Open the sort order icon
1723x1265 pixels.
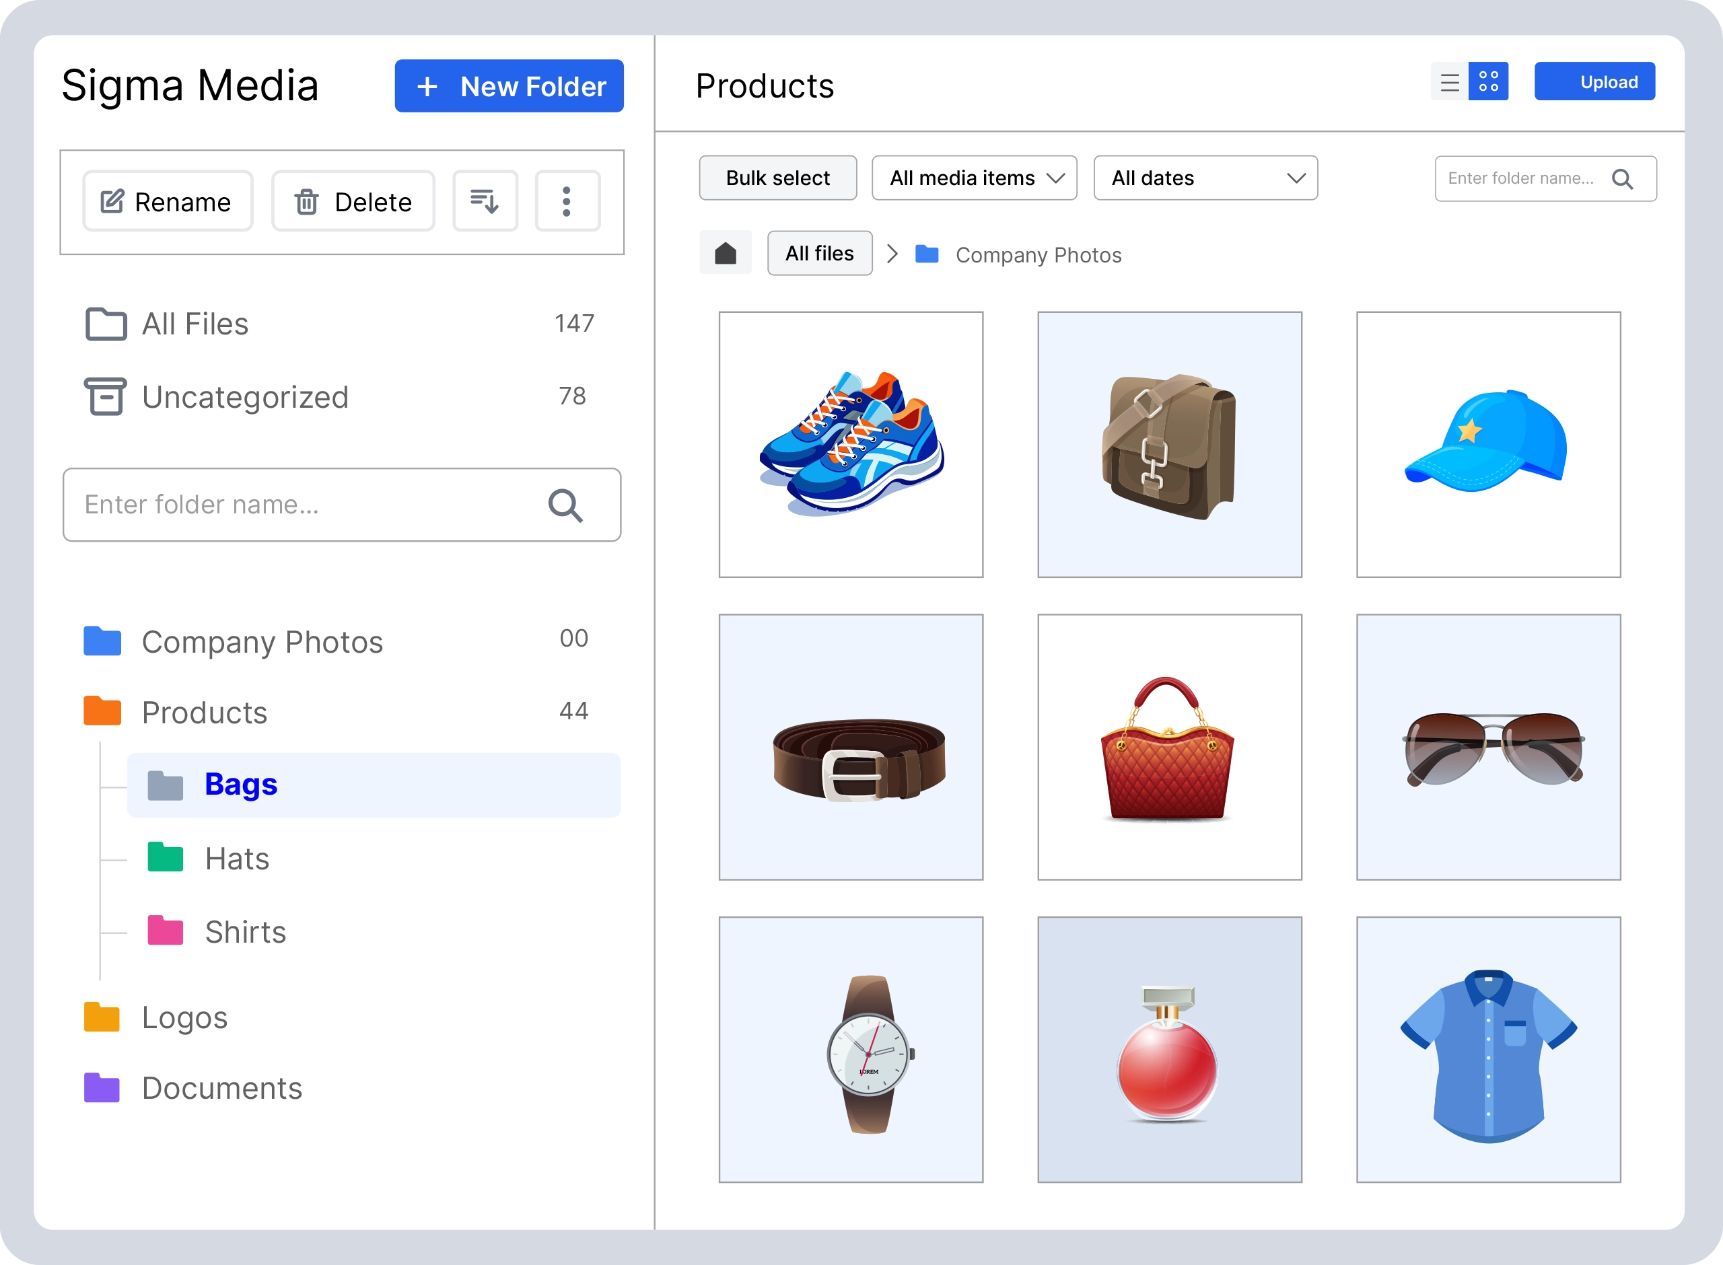pyautogui.click(x=485, y=201)
